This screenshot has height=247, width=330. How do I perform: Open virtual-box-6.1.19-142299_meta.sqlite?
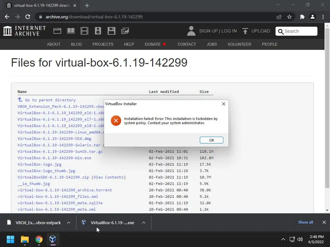point(60,203)
